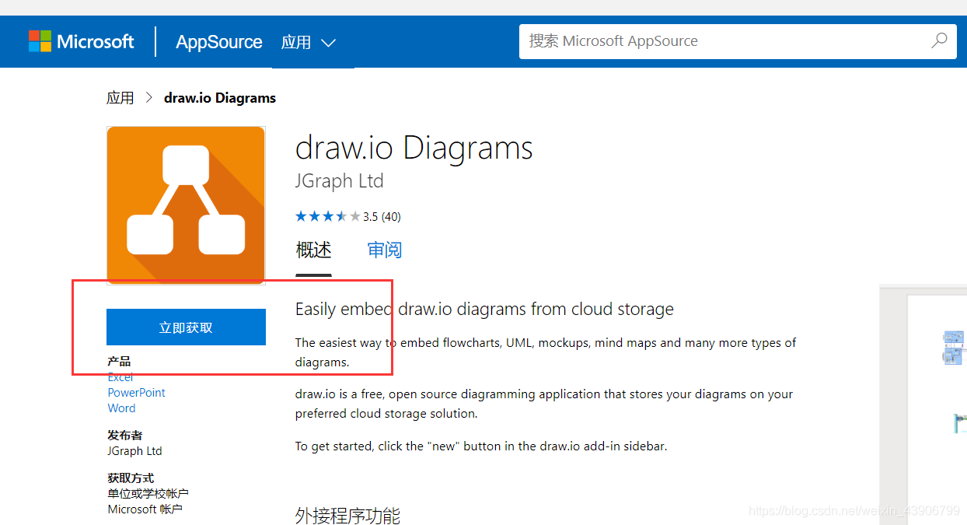Viewport: 967px width, 525px height.
Task: Click the star rating 3.5 (40)
Action: (348, 216)
